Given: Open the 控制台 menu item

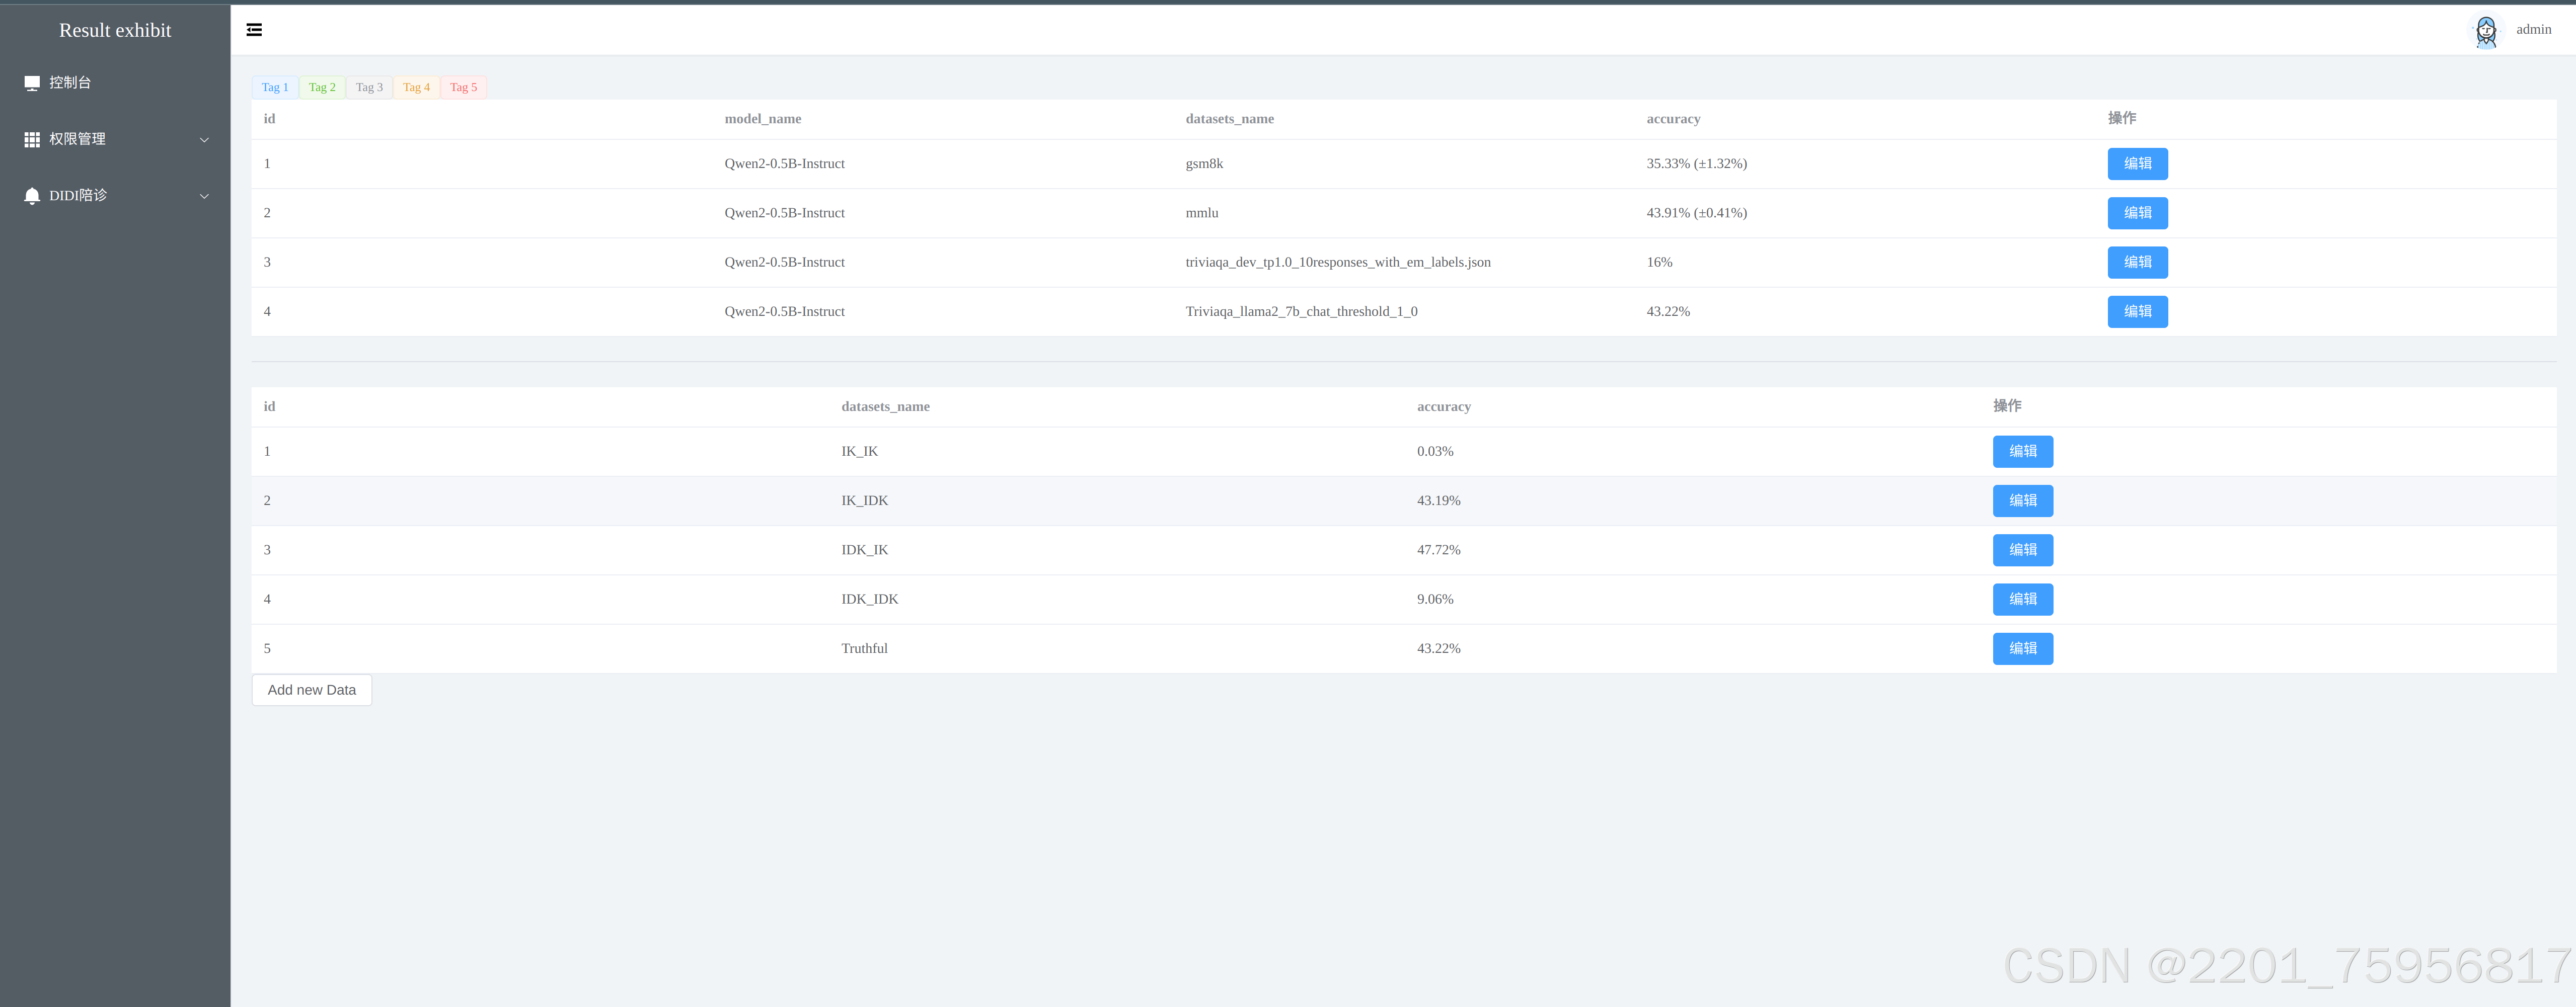Looking at the screenshot, I should [x=70, y=83].
